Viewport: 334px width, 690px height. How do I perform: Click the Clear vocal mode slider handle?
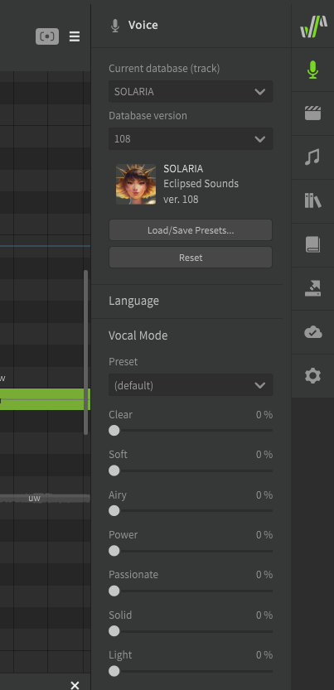tap(114, 431)
